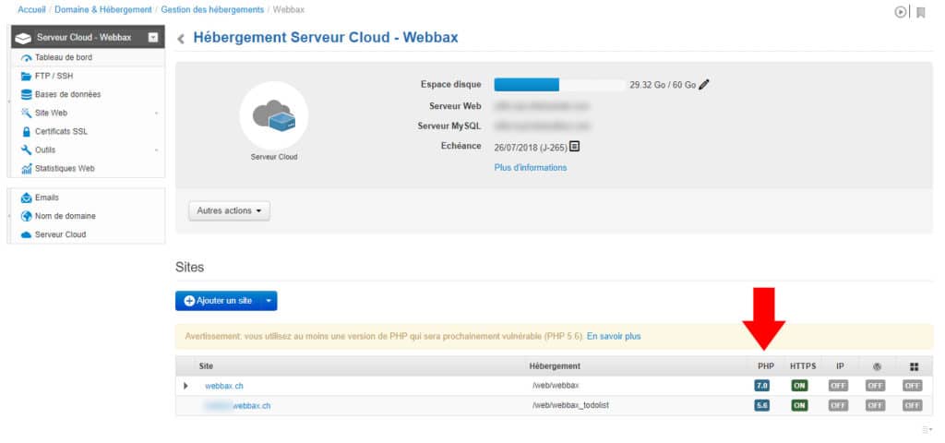The image size is (945, 443).
Task: Click the Espace disque usage bar
Action: coord(559,85)
